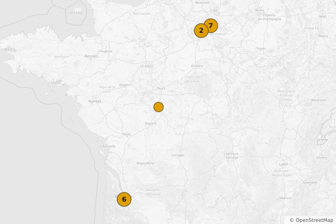Open the OpenStreetMap attribution link
This screenshot has height=224, width=336.
pos(314,220)
